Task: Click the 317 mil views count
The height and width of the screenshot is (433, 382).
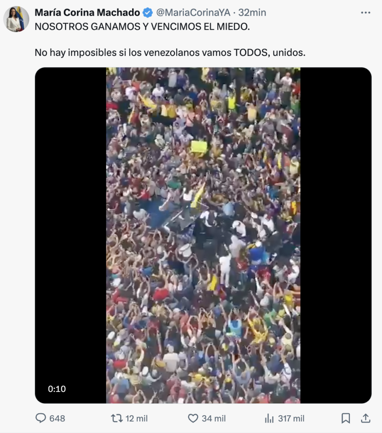Action: 291,418
